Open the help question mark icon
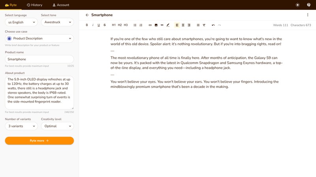Viewport: 316px width, 177px height. point(308,5)
